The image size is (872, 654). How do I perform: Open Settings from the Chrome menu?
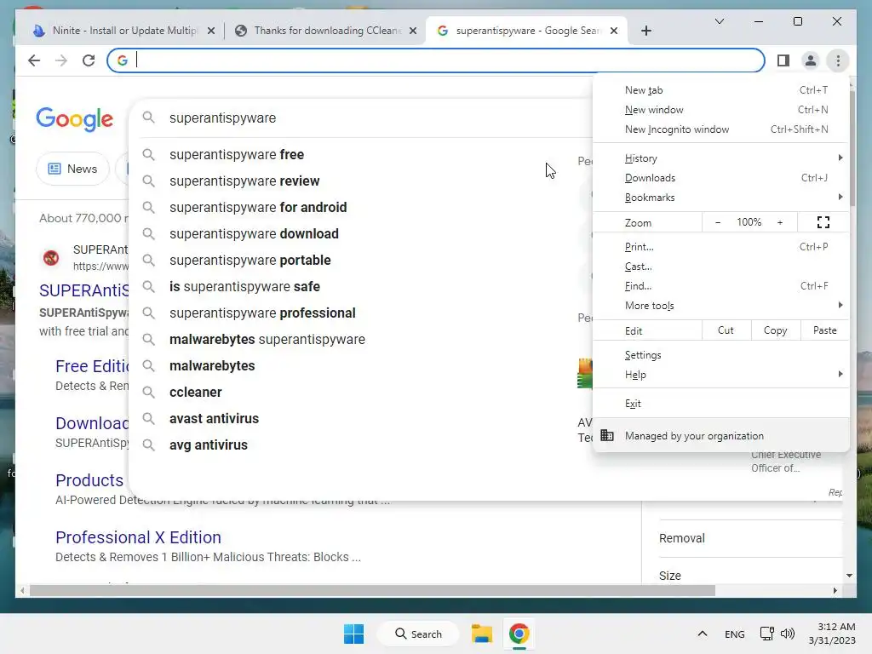coord(720,355)
